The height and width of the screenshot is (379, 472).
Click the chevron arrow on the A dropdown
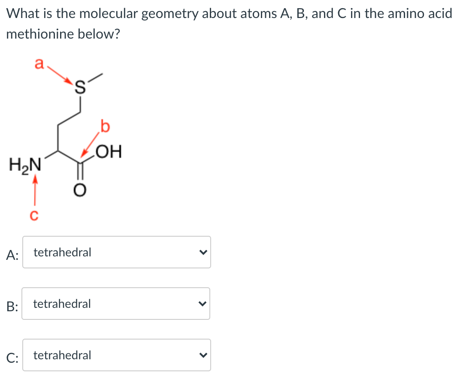point(203,253)
